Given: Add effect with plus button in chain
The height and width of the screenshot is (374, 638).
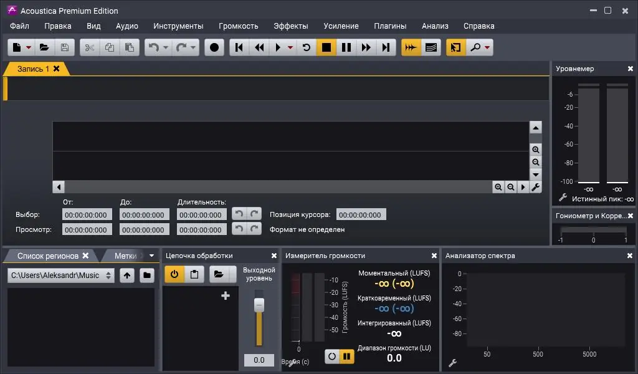Looking at the screenshot, I should [x=226, y=295].
